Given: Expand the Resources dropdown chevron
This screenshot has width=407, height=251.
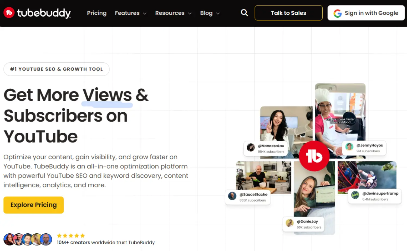Looking at the screenshot, I should pyautogui.click(x=190, y=13).
